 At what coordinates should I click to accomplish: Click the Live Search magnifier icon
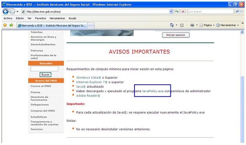[x=237, y=11]
